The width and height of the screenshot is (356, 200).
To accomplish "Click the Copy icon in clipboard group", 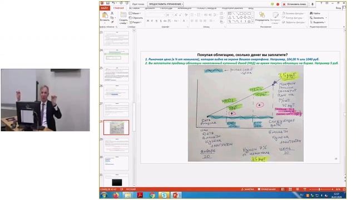I will pos(112,17).
